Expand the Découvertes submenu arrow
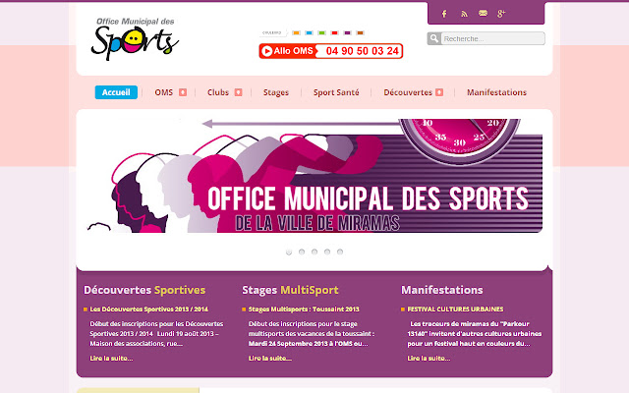 (x=439, y=92)
